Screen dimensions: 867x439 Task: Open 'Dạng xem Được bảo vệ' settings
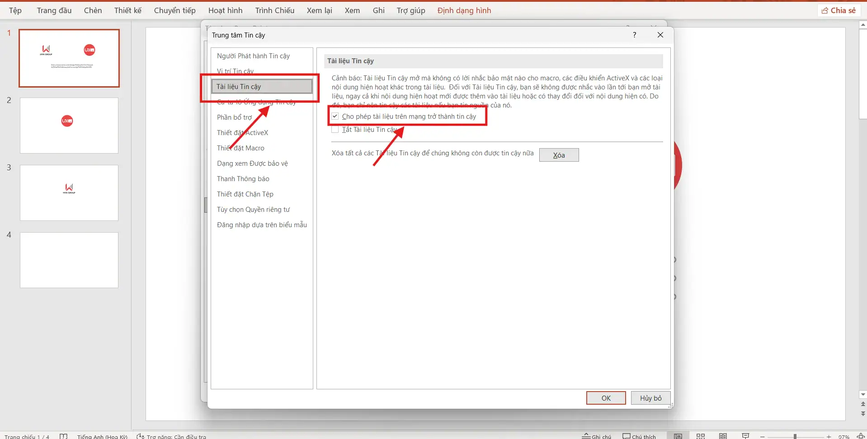pos(252,163)
